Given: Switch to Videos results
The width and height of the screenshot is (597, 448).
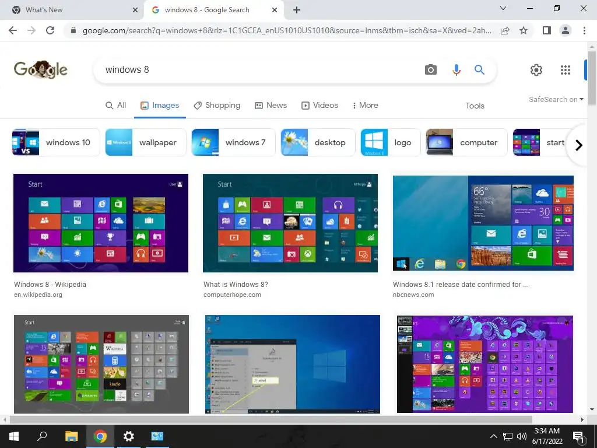Looking at the screenshot, I should coord(320,106).
